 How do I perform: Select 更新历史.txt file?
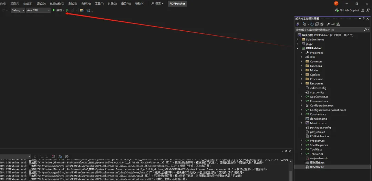317,162
